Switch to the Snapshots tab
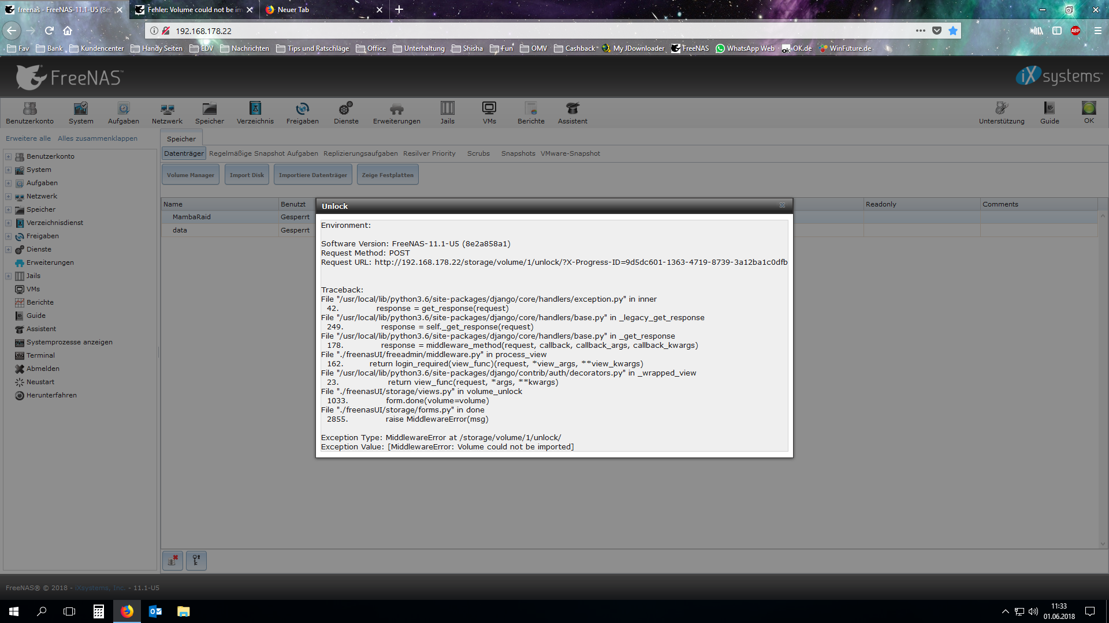This screenshot has height=623, width=1109. coord(518,153)
